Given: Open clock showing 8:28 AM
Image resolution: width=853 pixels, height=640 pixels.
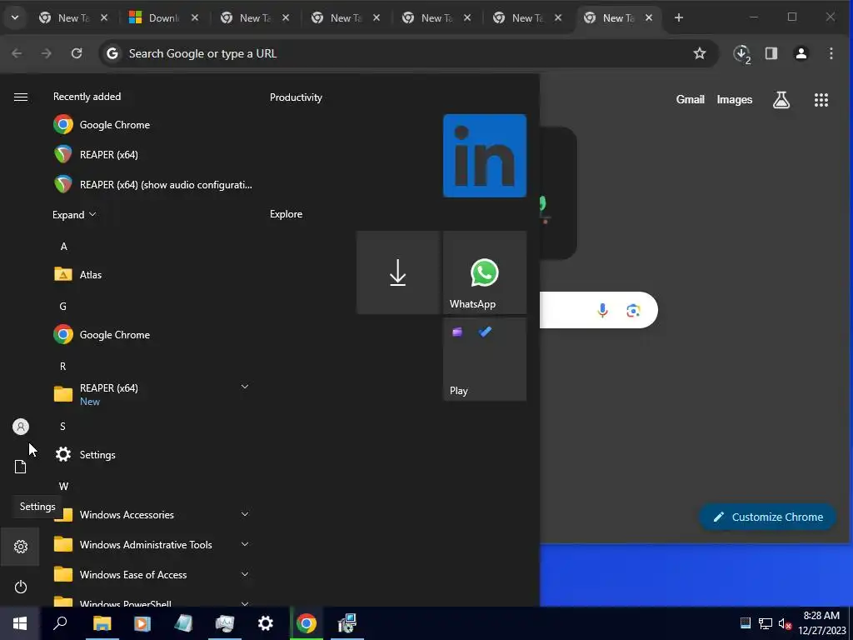Looking at the screenshot, I should 821,623.
